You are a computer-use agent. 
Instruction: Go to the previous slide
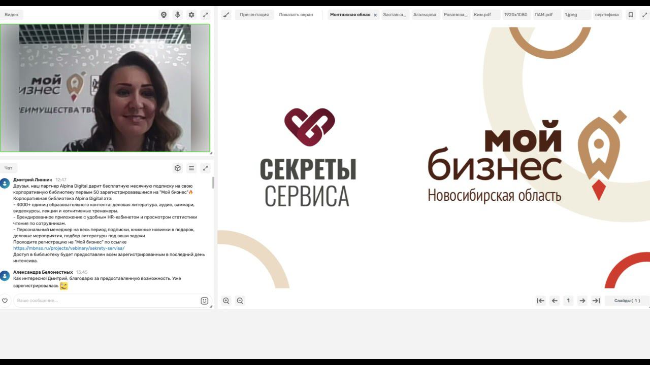click(x=555, y=301)
